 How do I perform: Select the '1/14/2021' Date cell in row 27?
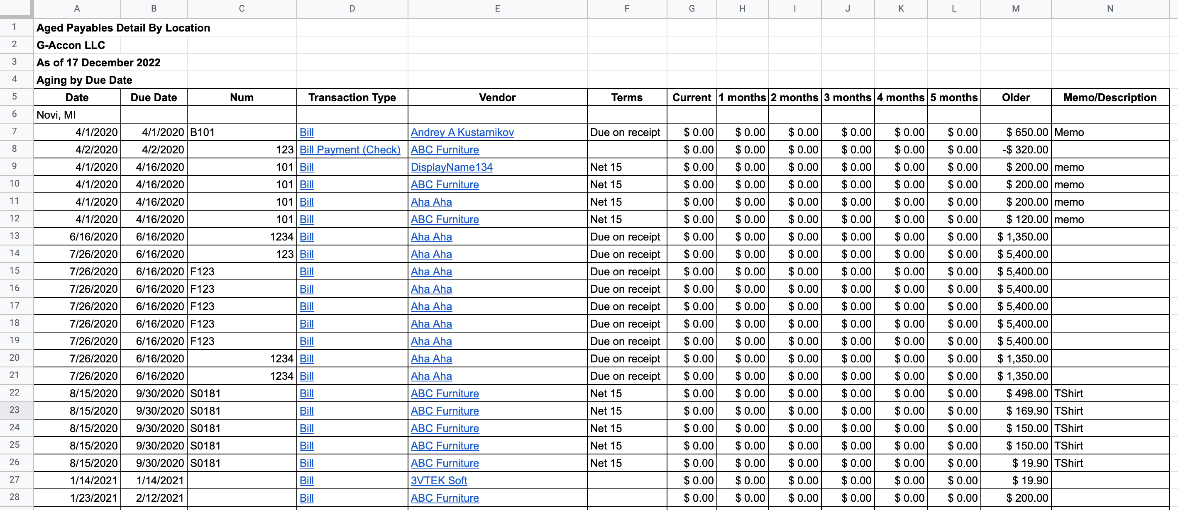[77, 480]
